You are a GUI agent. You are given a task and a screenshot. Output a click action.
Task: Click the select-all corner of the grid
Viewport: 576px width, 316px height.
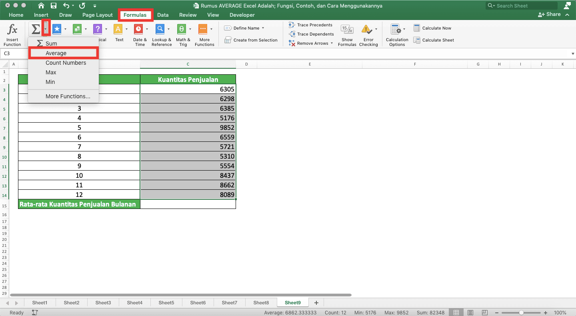tap(4, 64)
